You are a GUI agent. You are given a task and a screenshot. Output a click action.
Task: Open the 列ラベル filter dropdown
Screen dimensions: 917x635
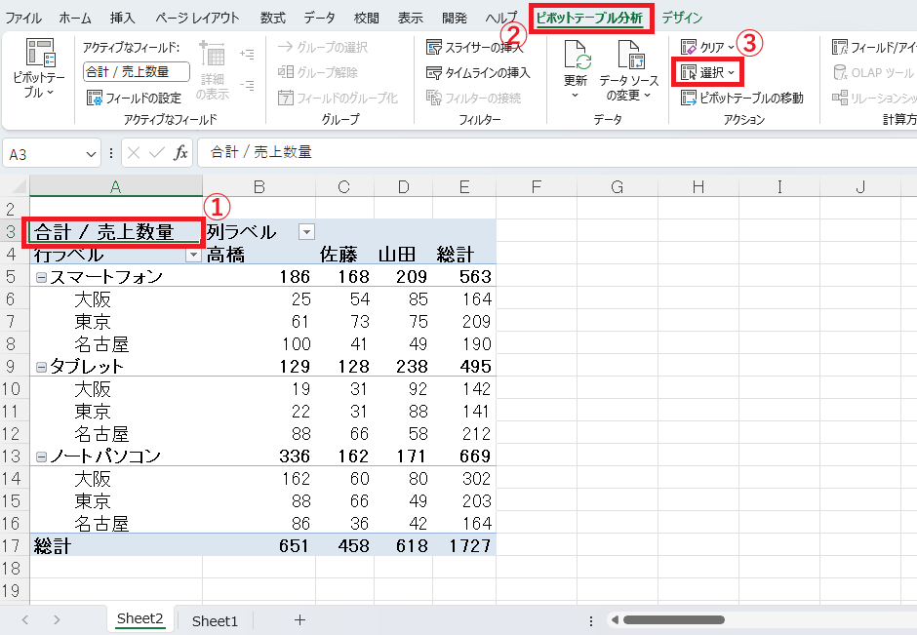(x=306, y=232)
